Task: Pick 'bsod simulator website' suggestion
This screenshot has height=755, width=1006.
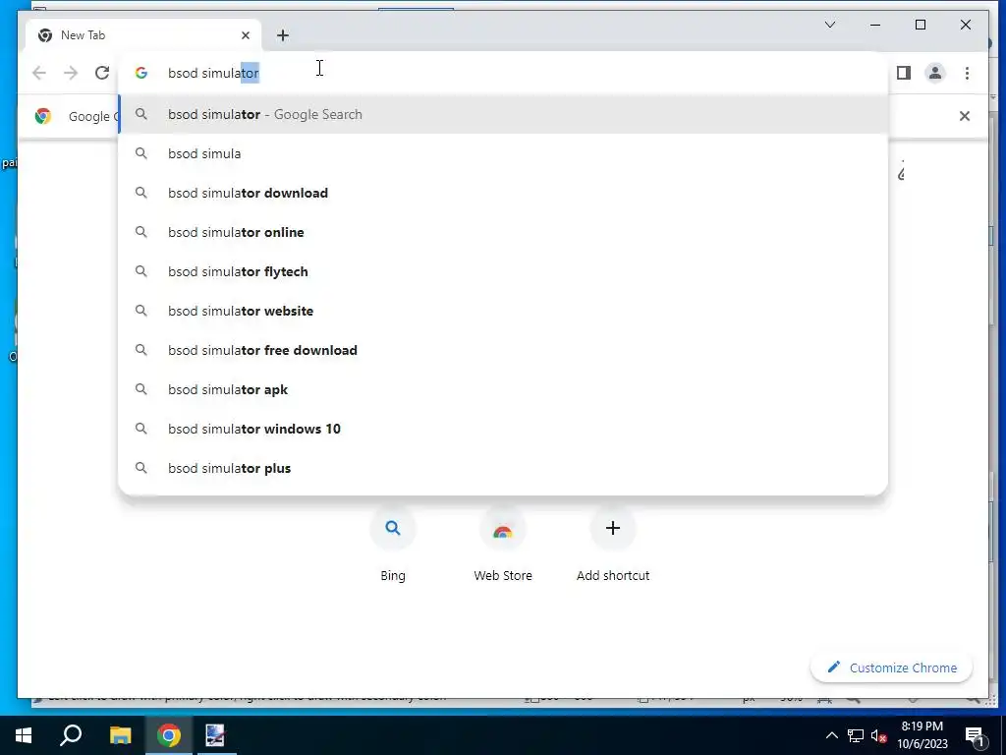Action: point(503,311)
